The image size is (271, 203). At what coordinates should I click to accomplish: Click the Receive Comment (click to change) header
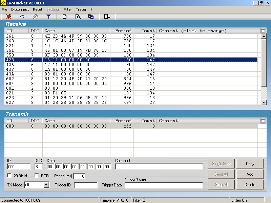click(208, 31)
